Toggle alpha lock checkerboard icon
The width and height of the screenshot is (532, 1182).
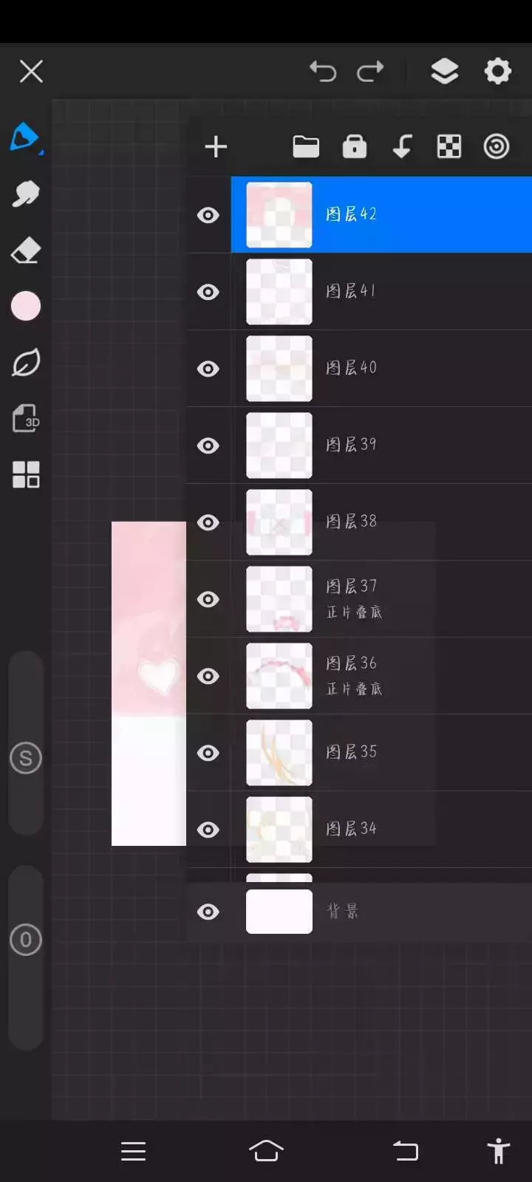[x=449, y=146]
